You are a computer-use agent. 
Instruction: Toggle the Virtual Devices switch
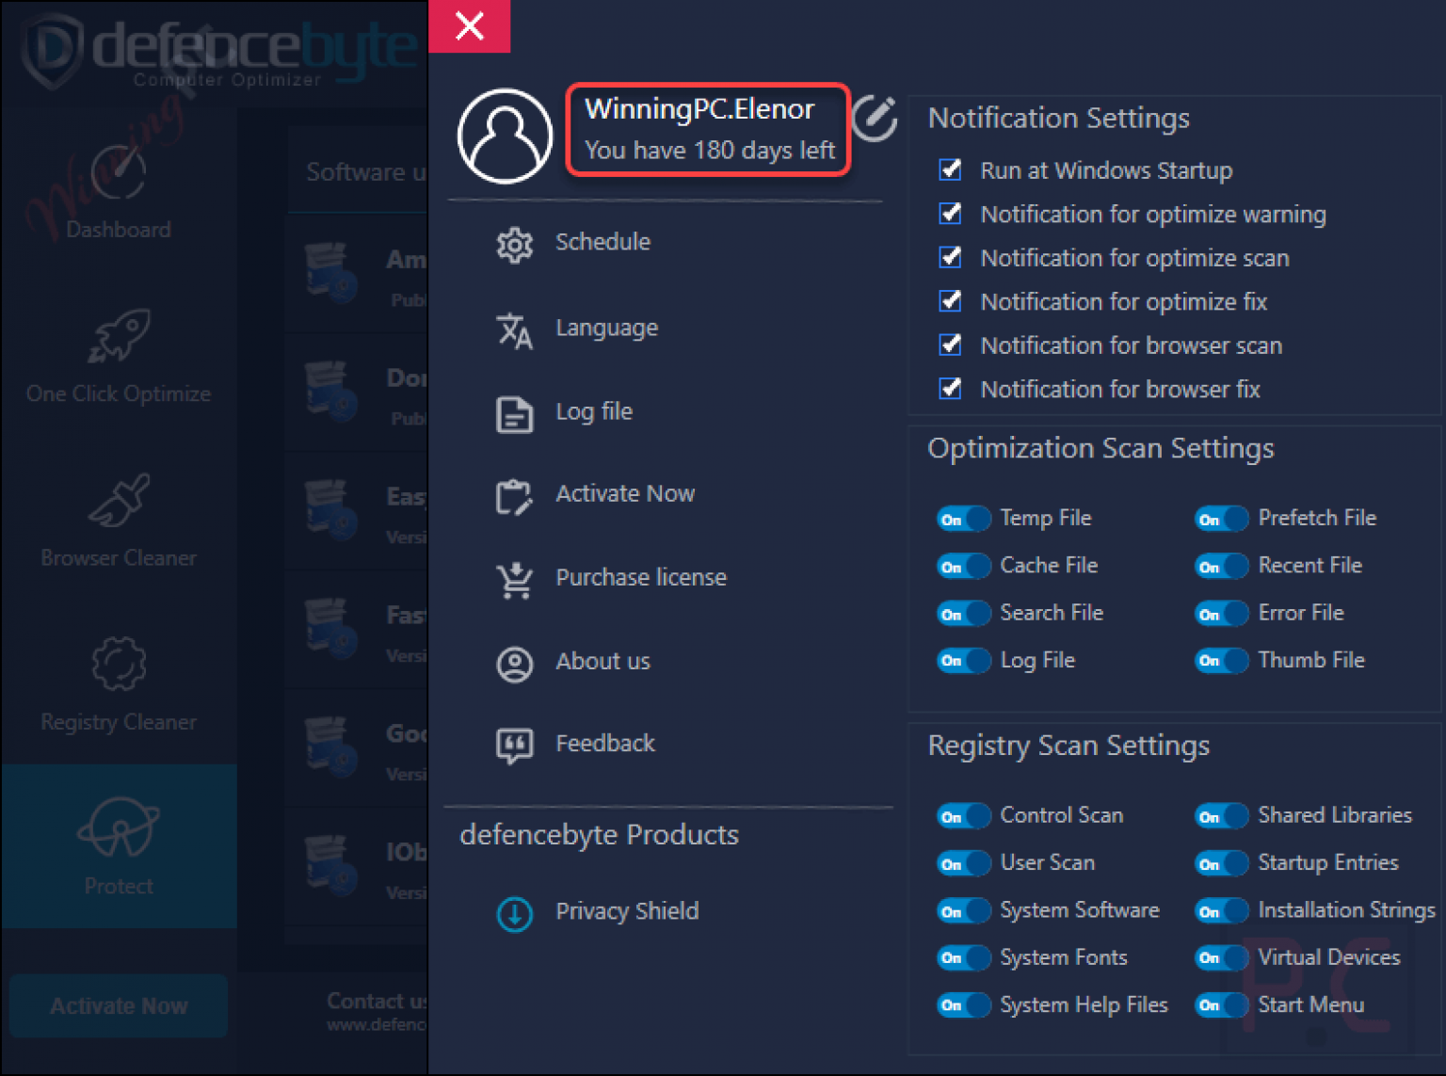coord(1221,958)
